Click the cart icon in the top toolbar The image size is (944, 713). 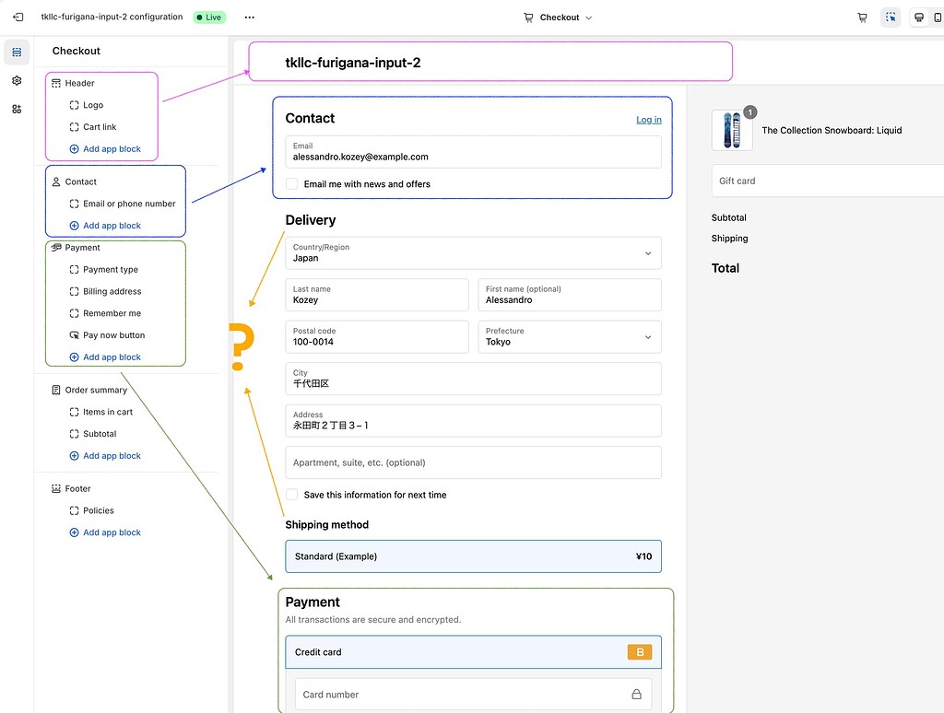[x=862, y=17]
